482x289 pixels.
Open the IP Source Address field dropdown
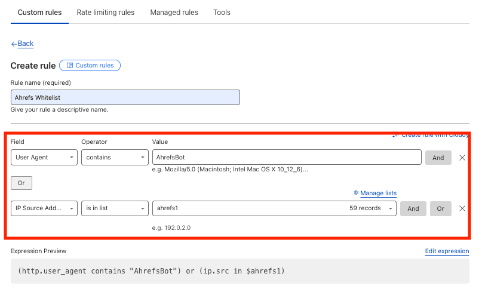(x=44, y=208)
